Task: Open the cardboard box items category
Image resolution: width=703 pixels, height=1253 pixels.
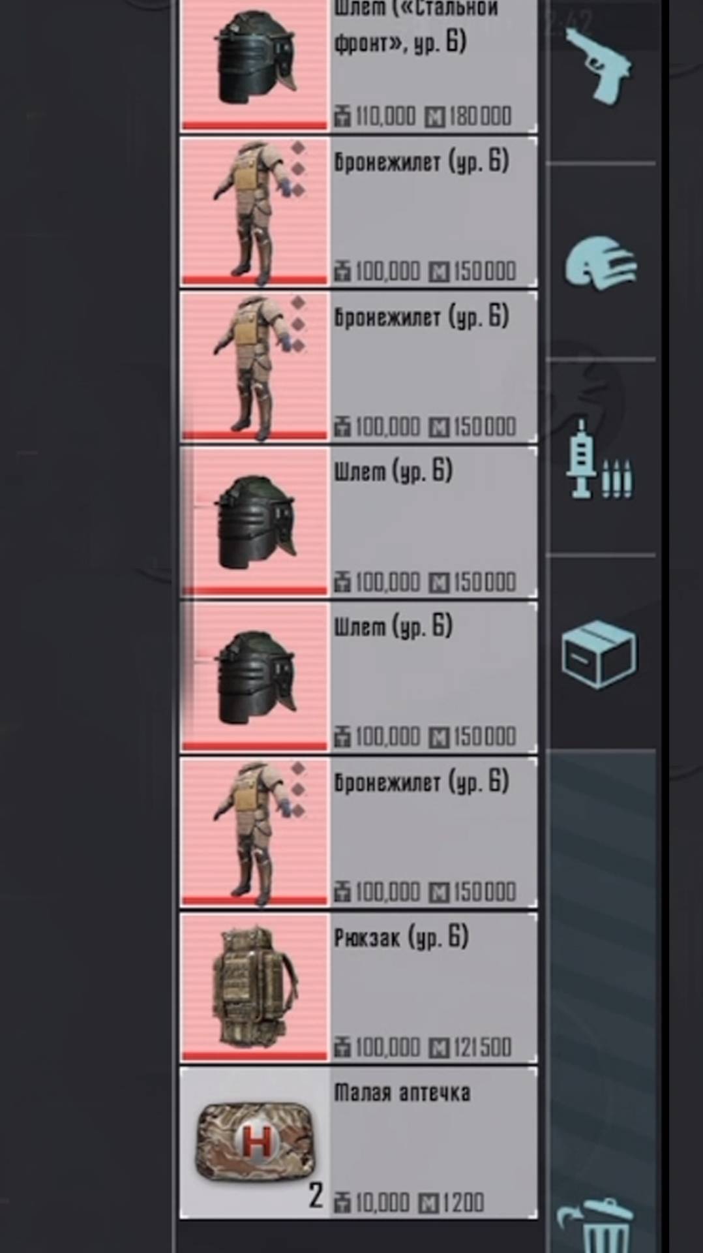Action: coord(599,654)
